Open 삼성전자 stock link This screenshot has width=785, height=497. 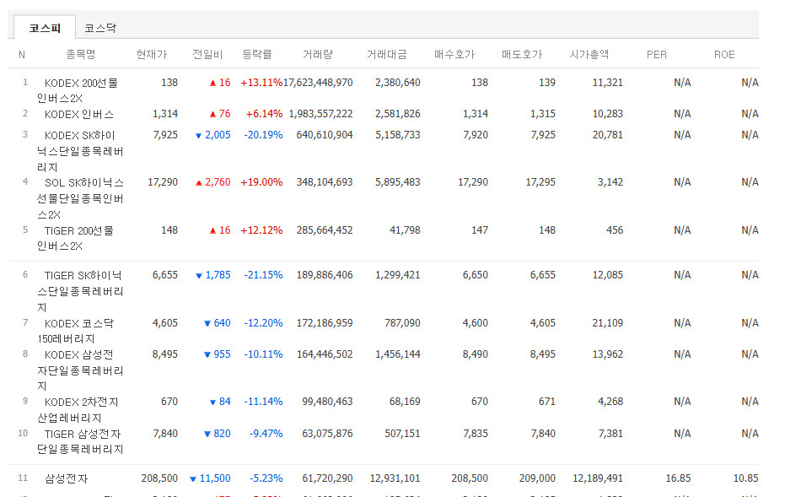[x=66, y=478]
